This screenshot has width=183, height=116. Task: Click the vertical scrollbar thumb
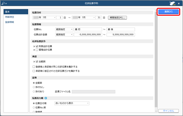(x=156, y=59)
